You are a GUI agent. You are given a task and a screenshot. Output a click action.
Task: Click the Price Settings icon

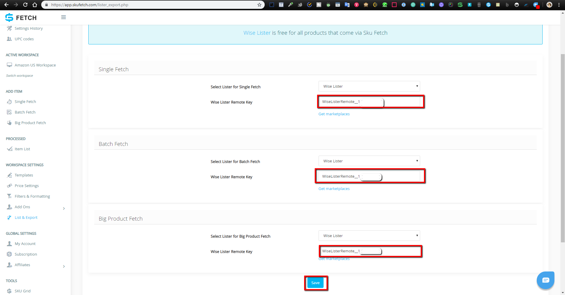pyautogui.click(x=9, y=186)
